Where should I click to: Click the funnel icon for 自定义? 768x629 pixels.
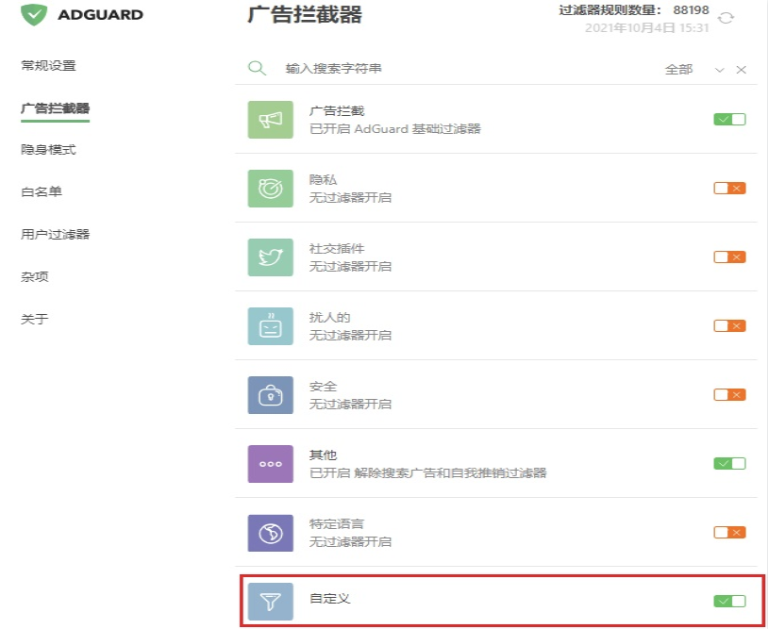pos(271,602)
